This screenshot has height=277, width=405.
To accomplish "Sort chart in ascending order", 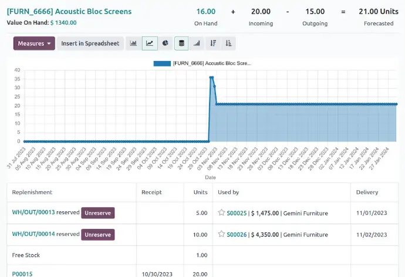I will [228, 43].
